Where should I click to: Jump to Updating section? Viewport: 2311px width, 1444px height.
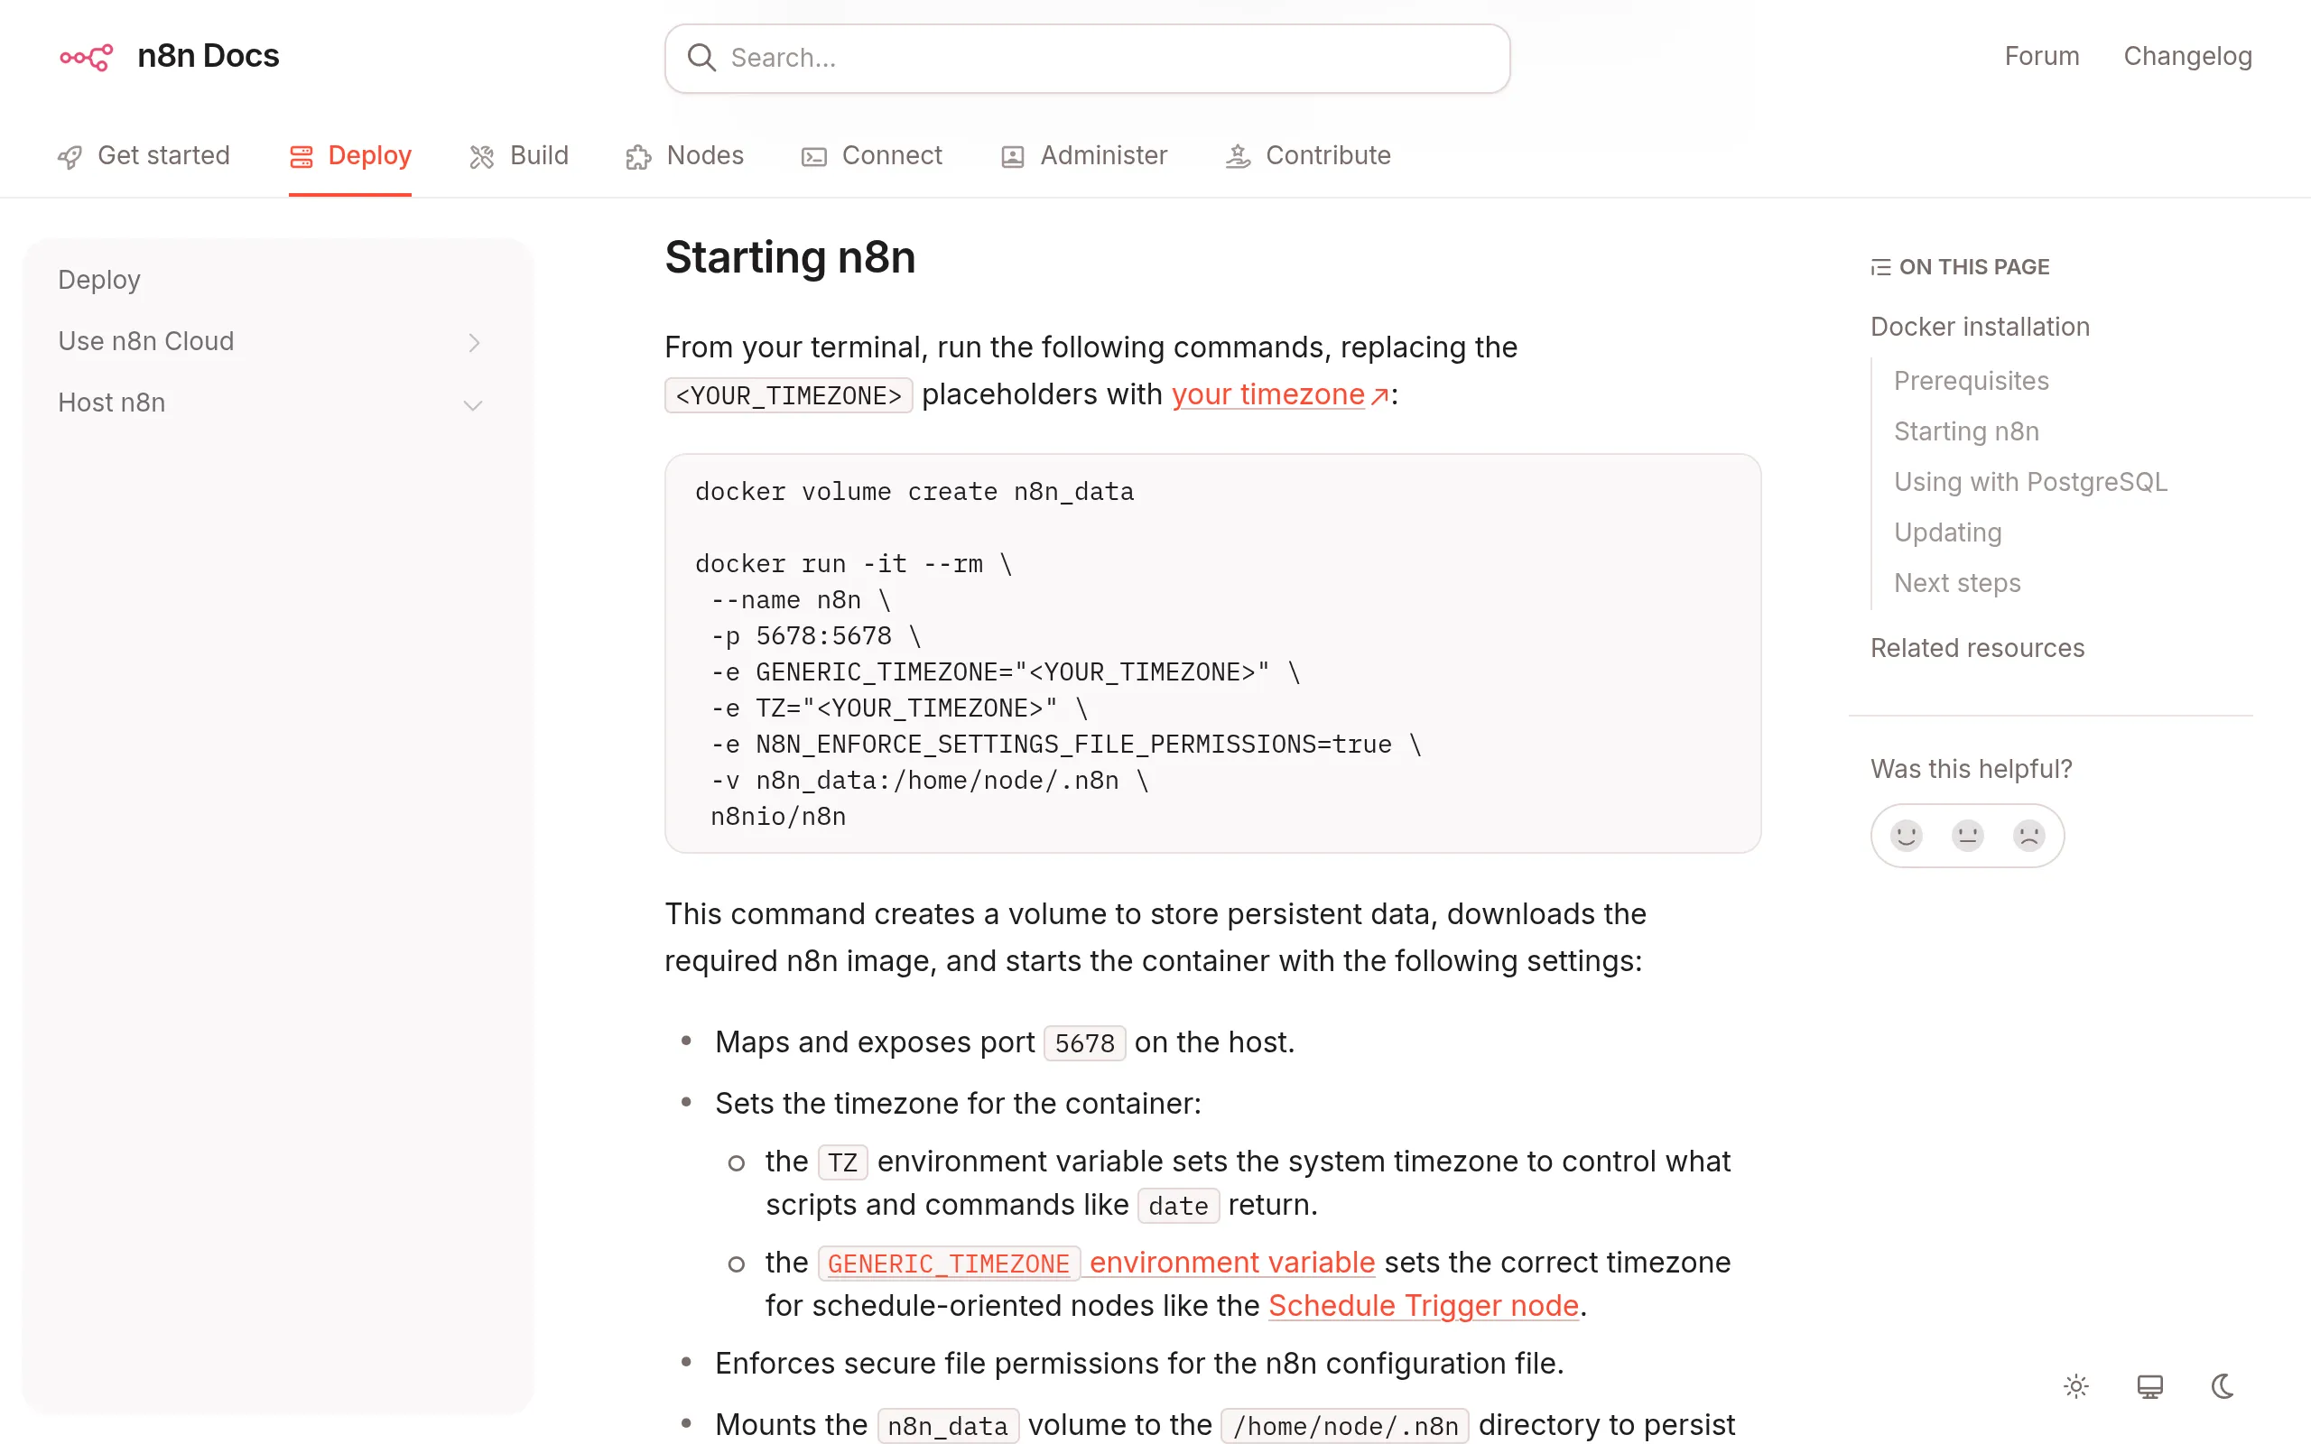(1947, 532)
